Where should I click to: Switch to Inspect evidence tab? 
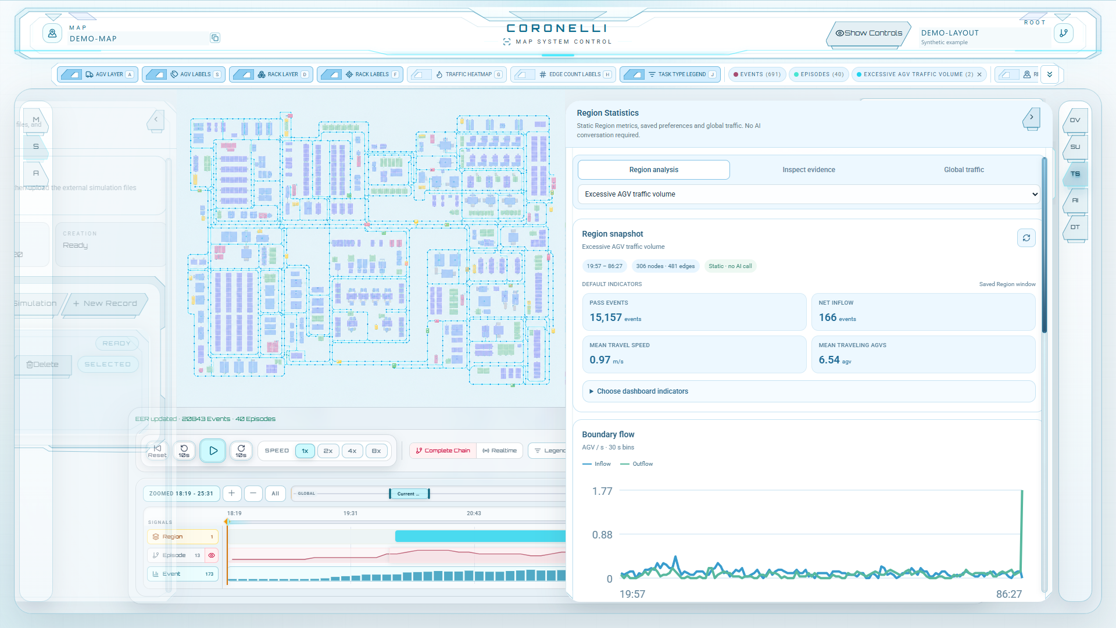pos(809,170)
